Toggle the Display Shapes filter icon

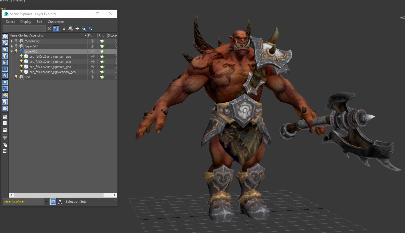(5, 43)
